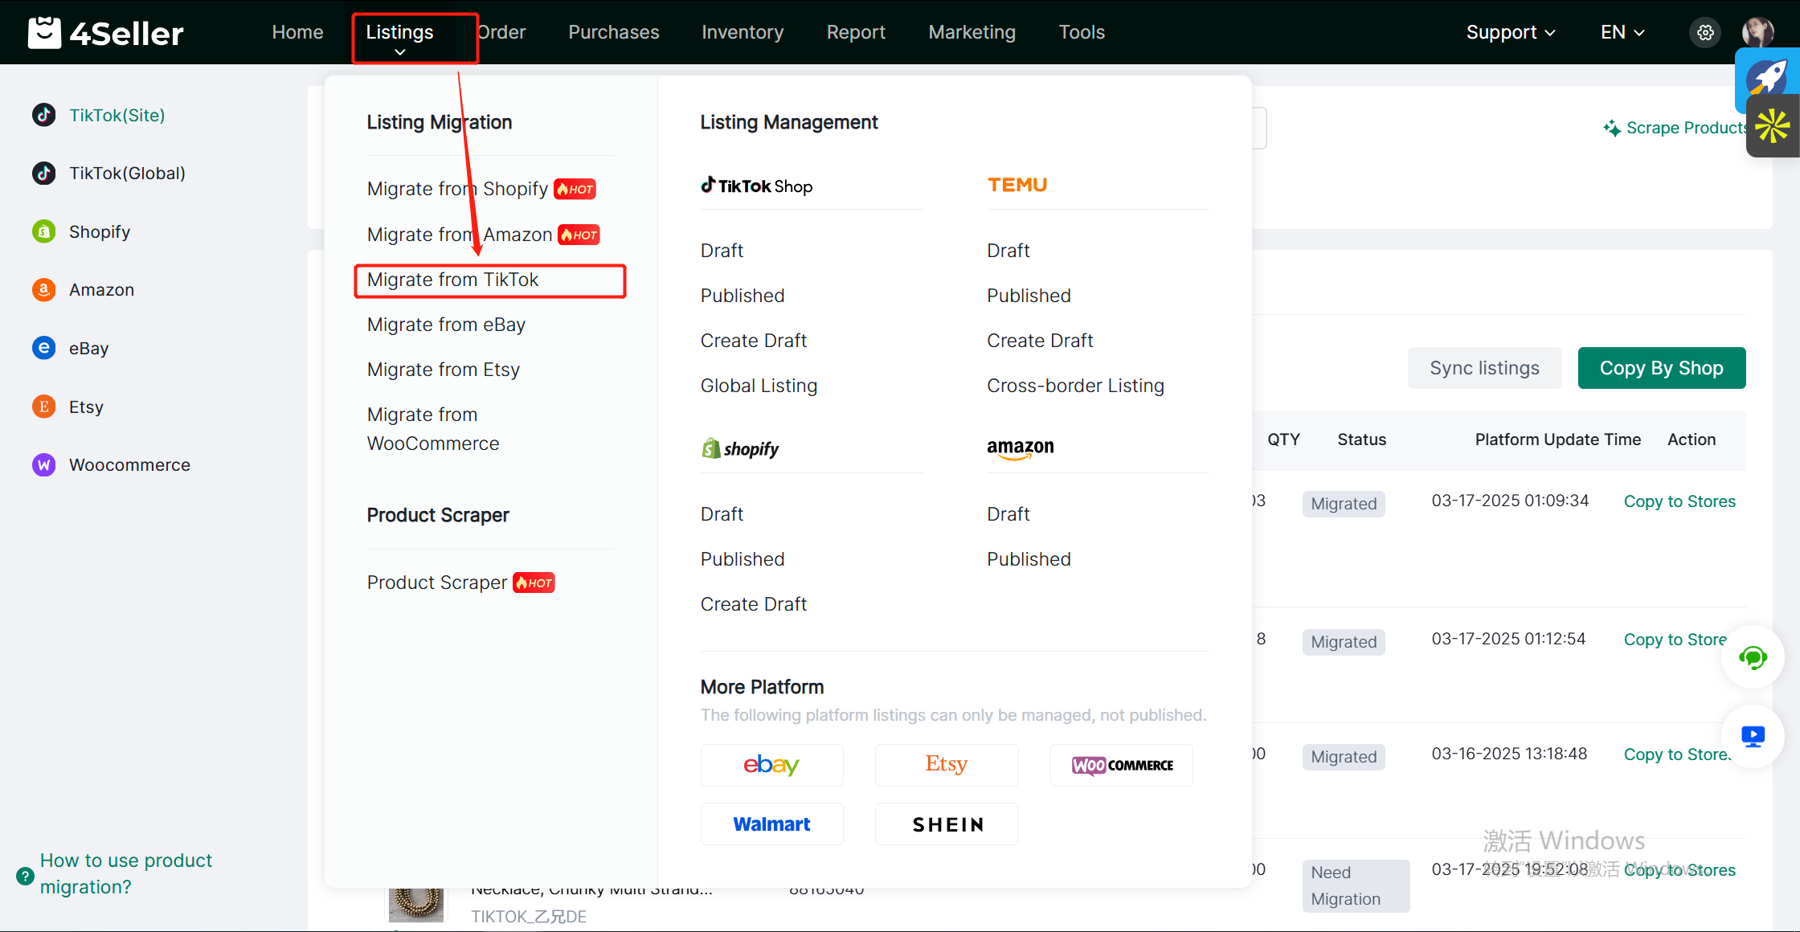Open Amazon Draft listings

click(x=1008, y=514)
